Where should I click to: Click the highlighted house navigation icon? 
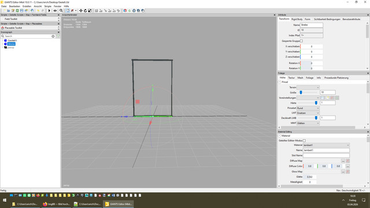(68, 10)
